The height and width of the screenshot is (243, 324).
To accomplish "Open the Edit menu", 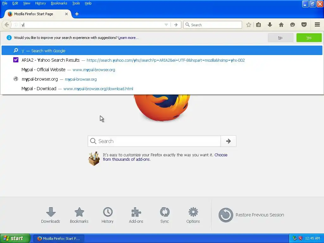I will (x=15, y=3).
